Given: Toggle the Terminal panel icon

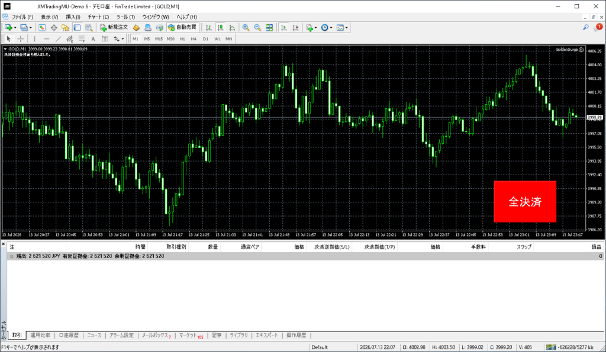Looking at the screenshot, I should [x=78, y=27].
